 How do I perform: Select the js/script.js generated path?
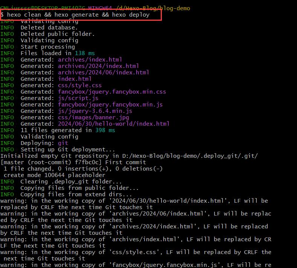[x=78, y=98]
